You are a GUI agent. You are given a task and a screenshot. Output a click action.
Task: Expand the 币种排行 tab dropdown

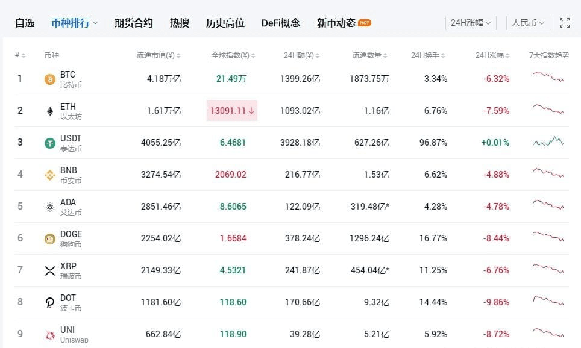tap(74, 23)
